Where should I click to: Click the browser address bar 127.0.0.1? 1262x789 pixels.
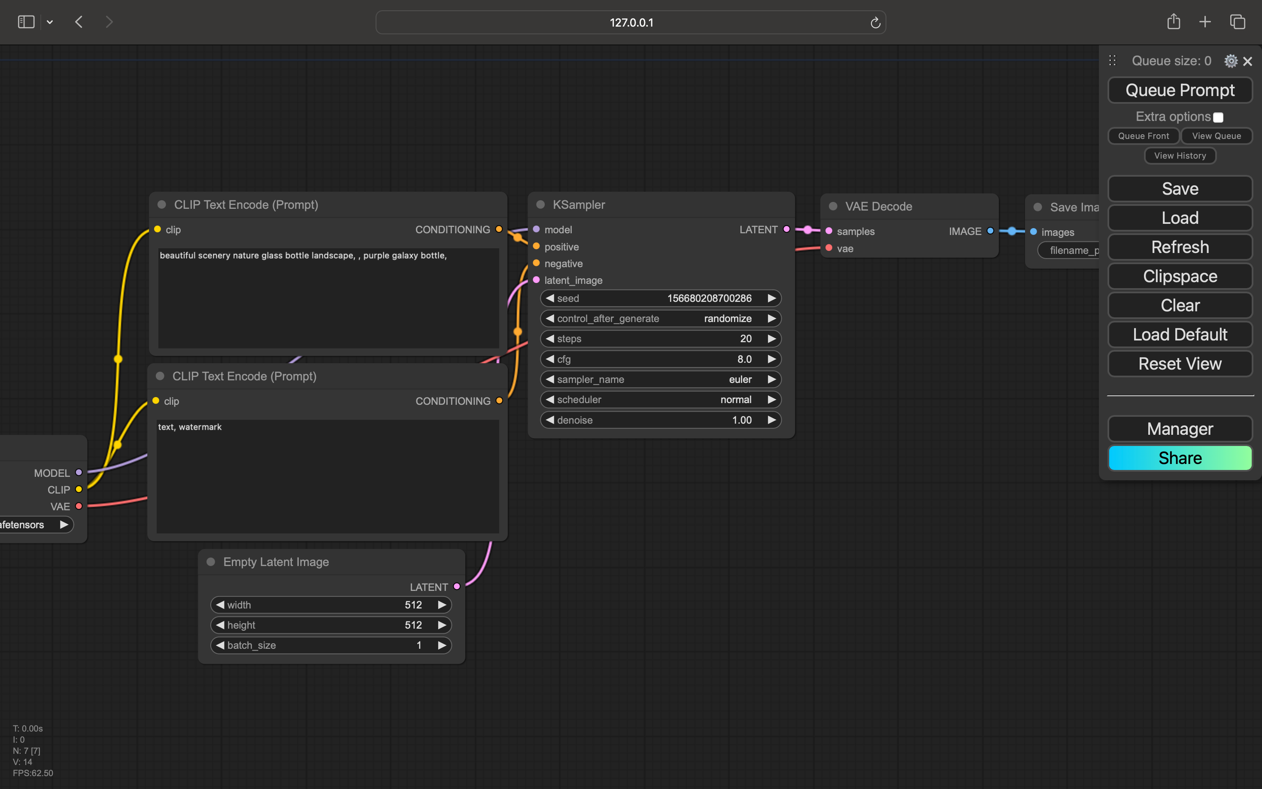point(631,22)
